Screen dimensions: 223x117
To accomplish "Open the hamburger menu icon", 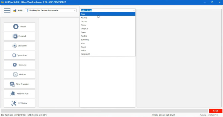I will (7, 11).
